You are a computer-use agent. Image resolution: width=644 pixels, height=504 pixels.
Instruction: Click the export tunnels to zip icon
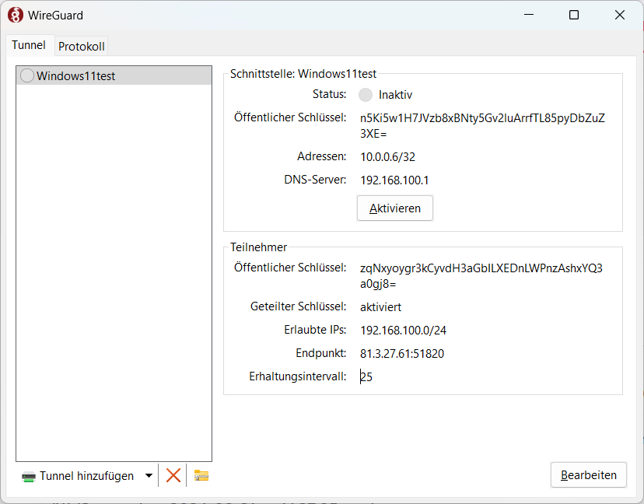201,476
